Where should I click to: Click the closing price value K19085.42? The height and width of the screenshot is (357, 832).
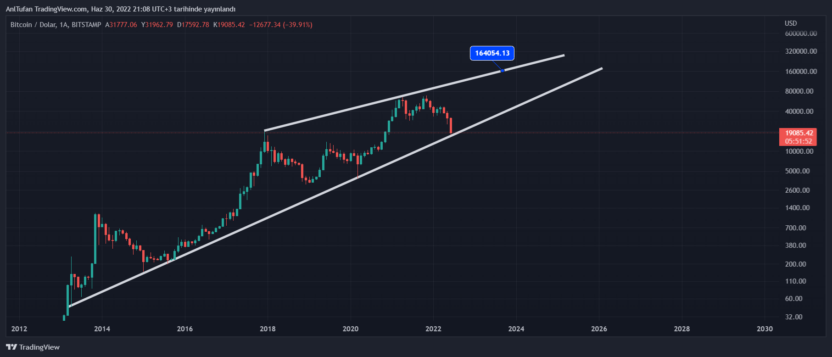coord(229,25)
